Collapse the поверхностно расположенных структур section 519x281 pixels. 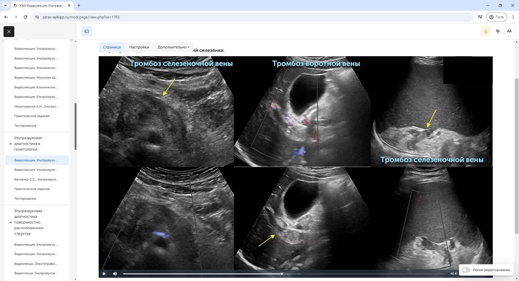(x=11, y=222)
